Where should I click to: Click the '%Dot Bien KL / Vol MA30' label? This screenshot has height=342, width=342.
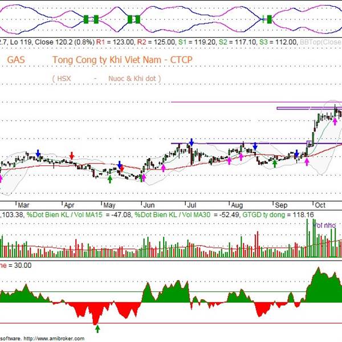coord(173,215)
